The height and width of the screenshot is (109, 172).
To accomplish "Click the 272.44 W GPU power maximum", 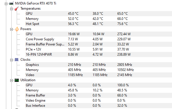I will coord(124,34).
